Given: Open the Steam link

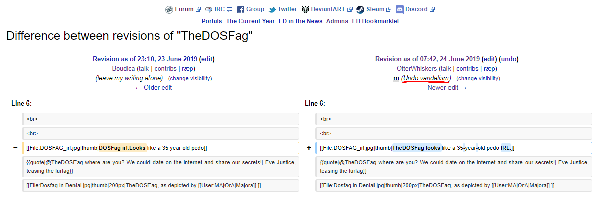Looking at the screenshot, I should [376, 9].
